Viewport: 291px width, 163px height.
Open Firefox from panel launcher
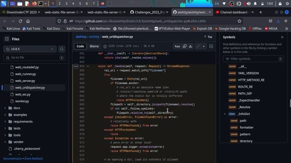pyautogui.click(x=34, y=4)
